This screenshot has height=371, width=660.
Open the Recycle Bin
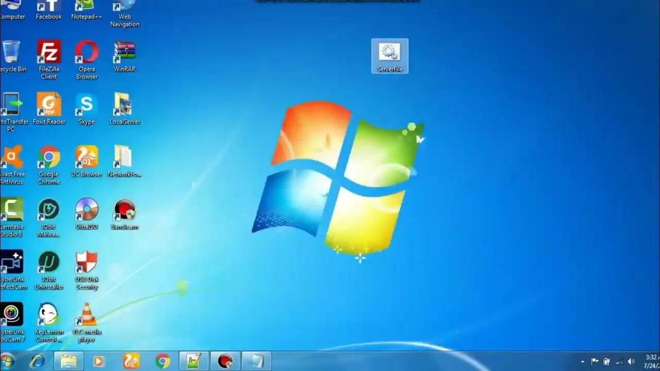click(11, 56)
